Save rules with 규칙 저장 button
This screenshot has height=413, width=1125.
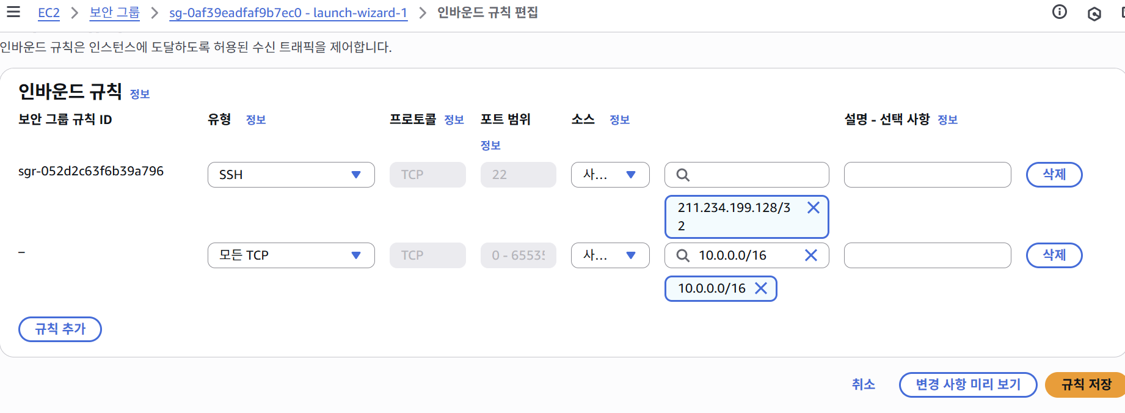click(1086, 385)
